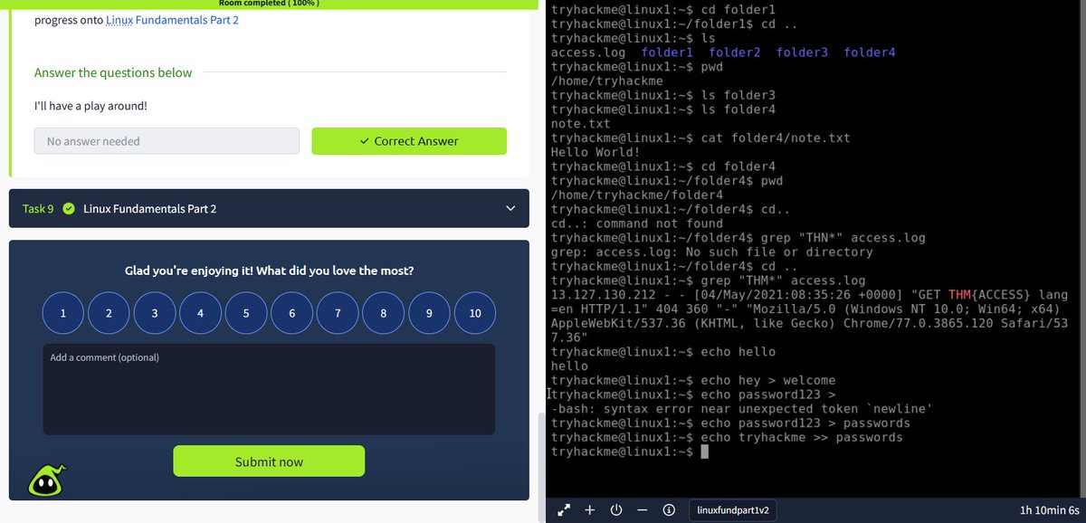Click the Room completed progress bar

[x=269, y=4]
